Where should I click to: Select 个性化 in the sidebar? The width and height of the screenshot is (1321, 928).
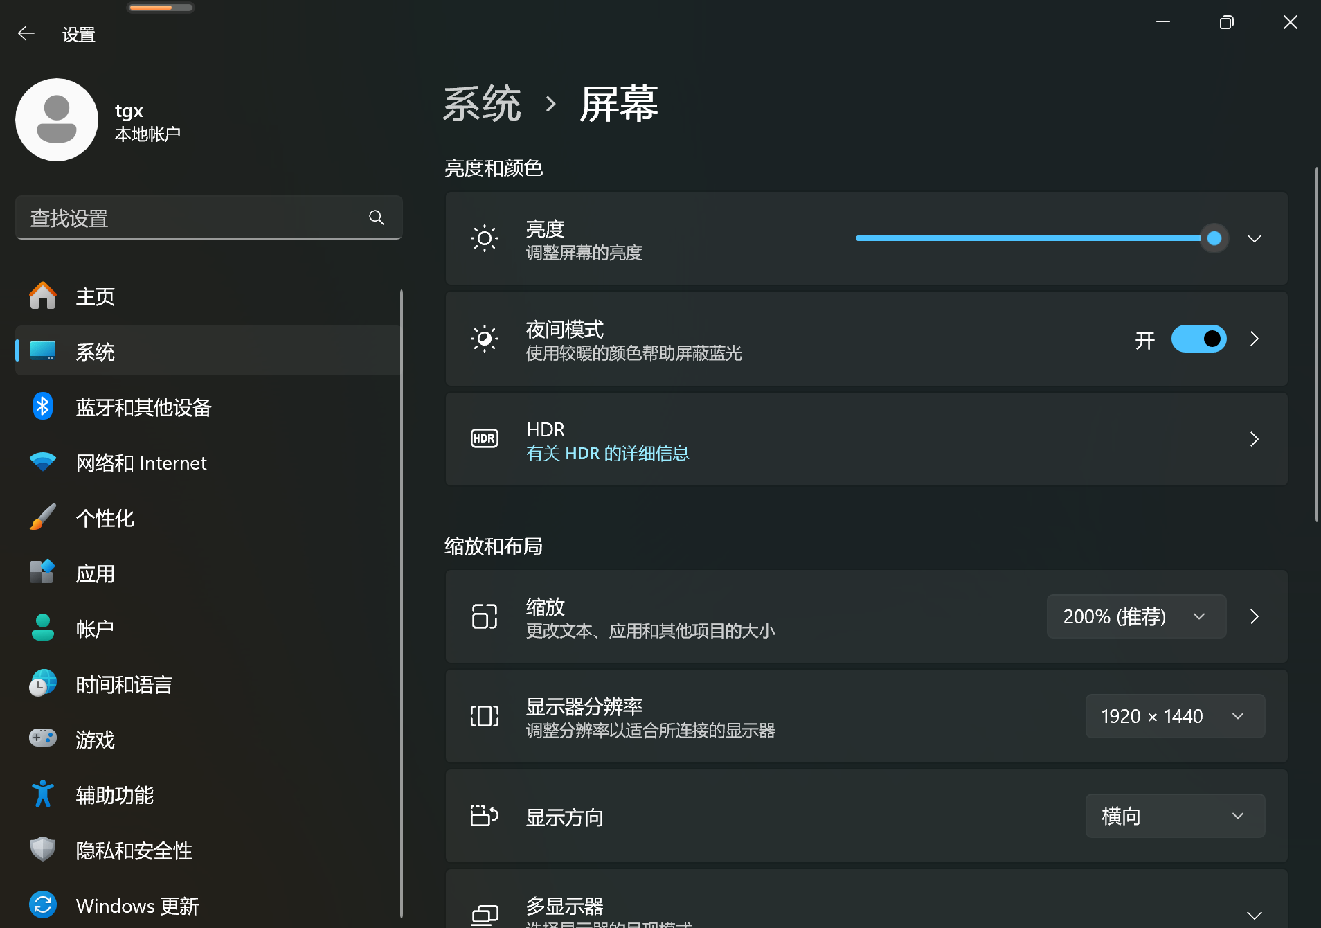click(208, 517)
